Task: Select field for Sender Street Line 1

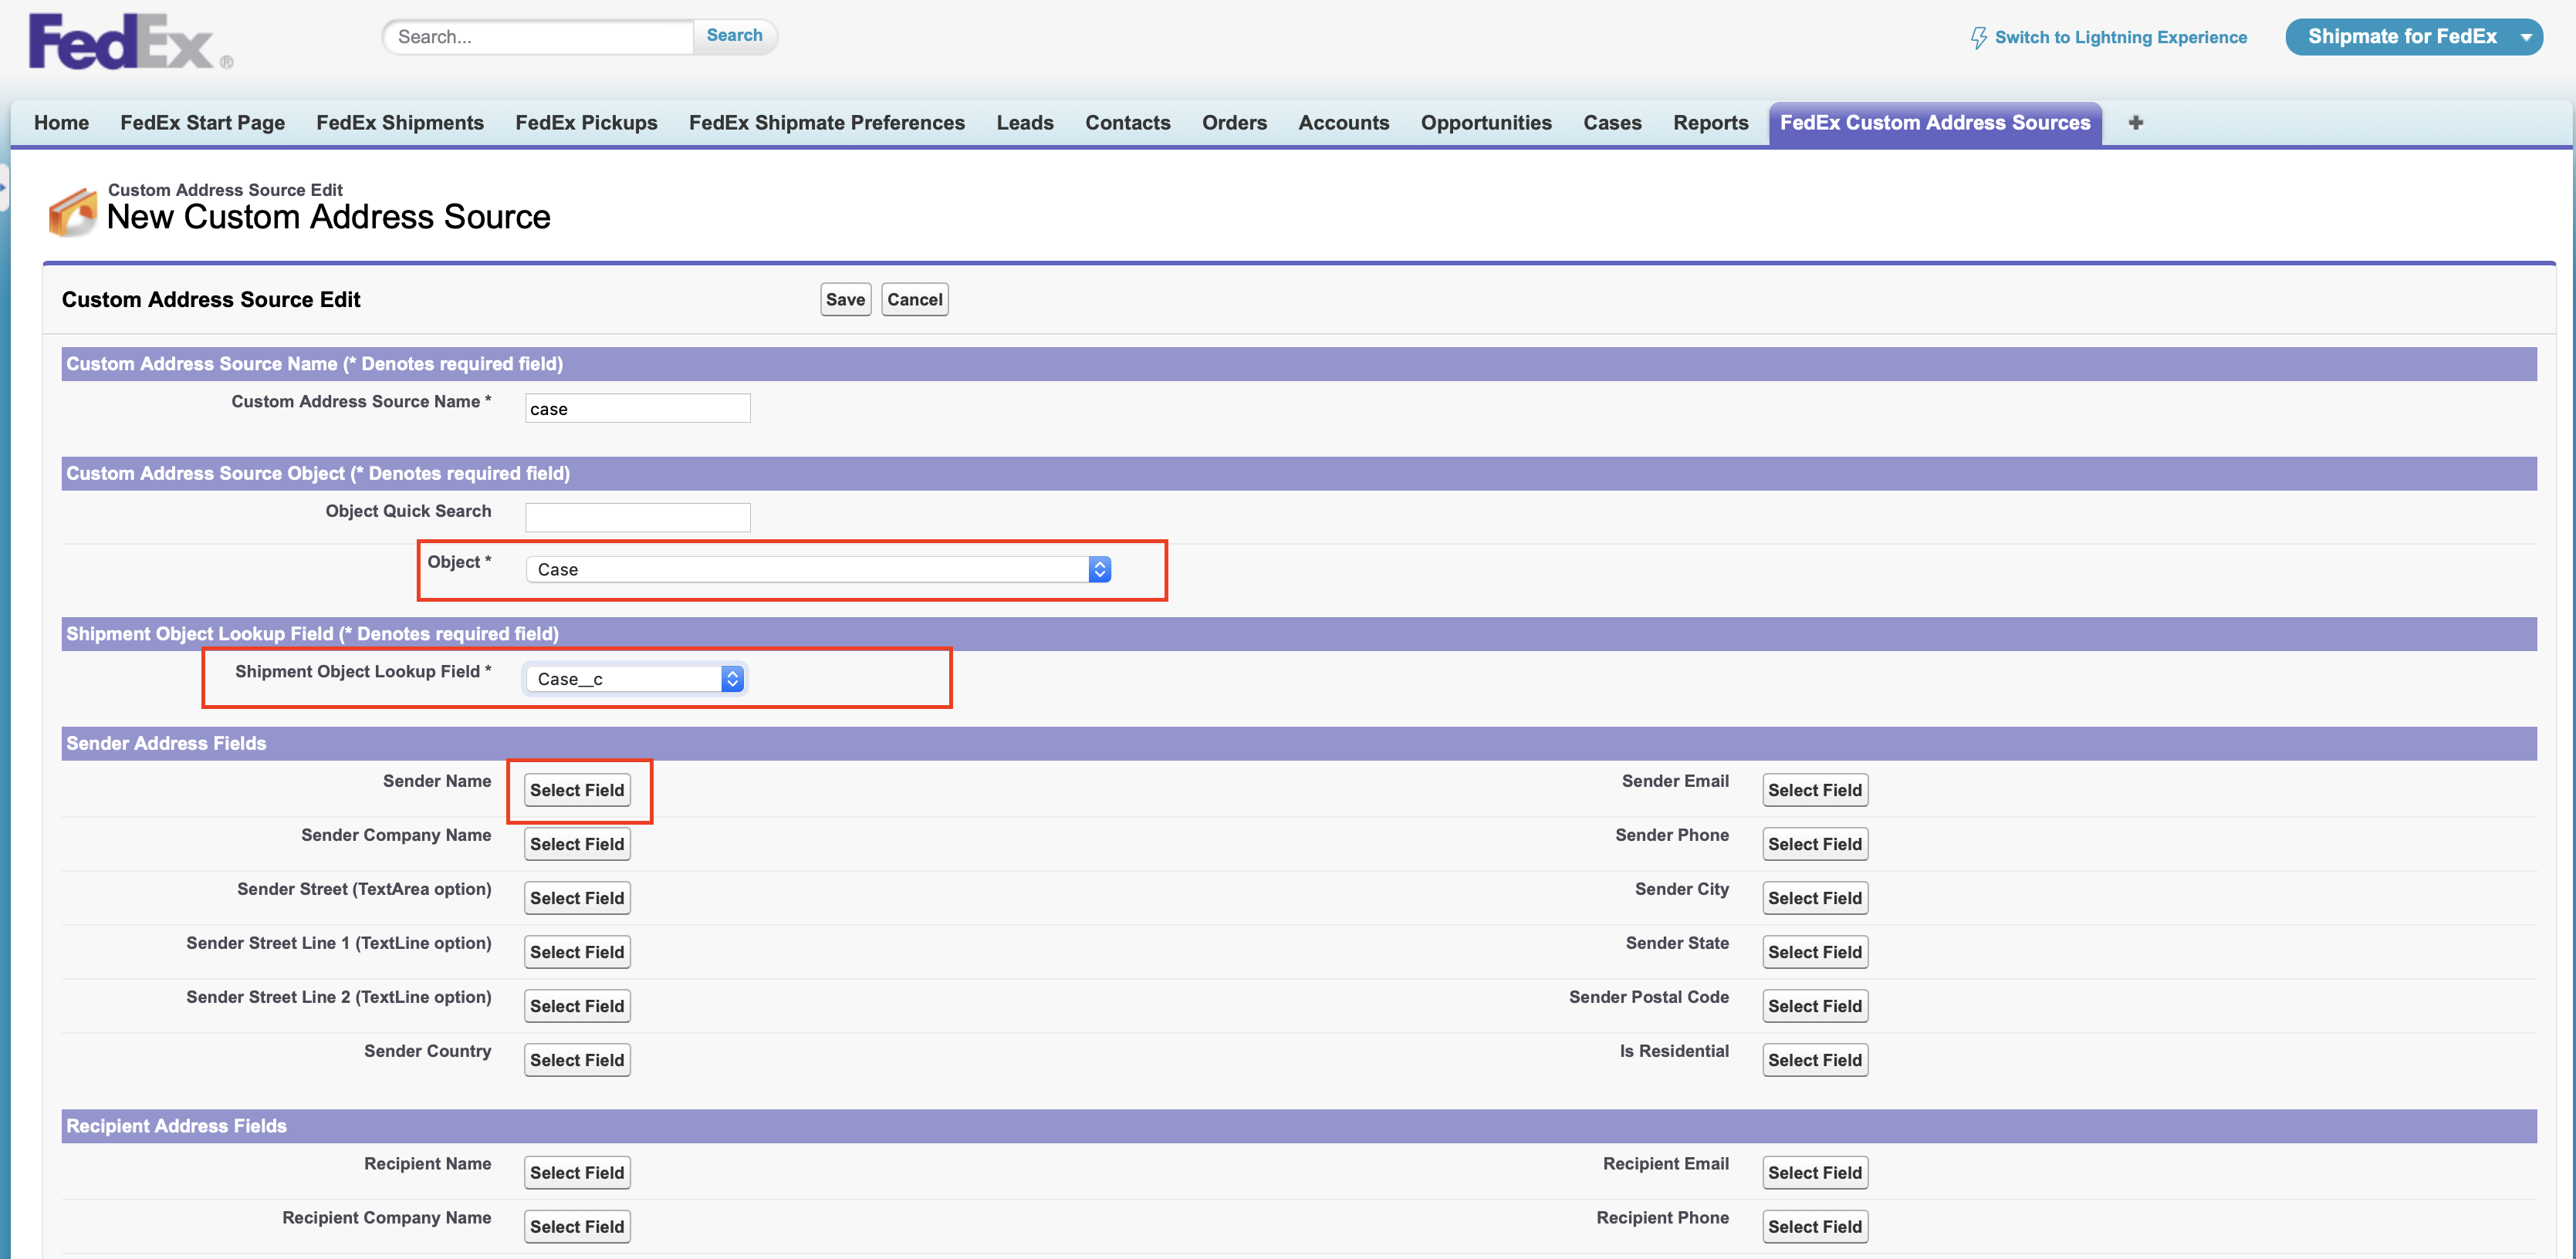Action: coord(577,952)
